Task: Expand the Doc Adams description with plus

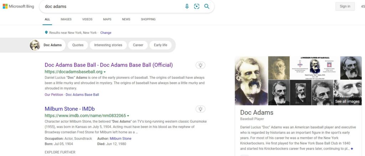Action: tap(352, 149)
